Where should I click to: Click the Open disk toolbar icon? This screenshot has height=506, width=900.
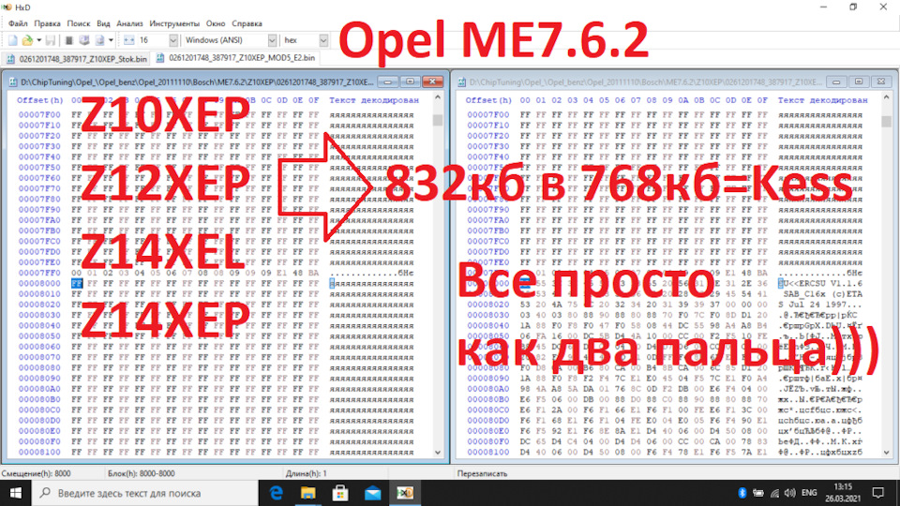pyautogui.click(x=84, y=40)
